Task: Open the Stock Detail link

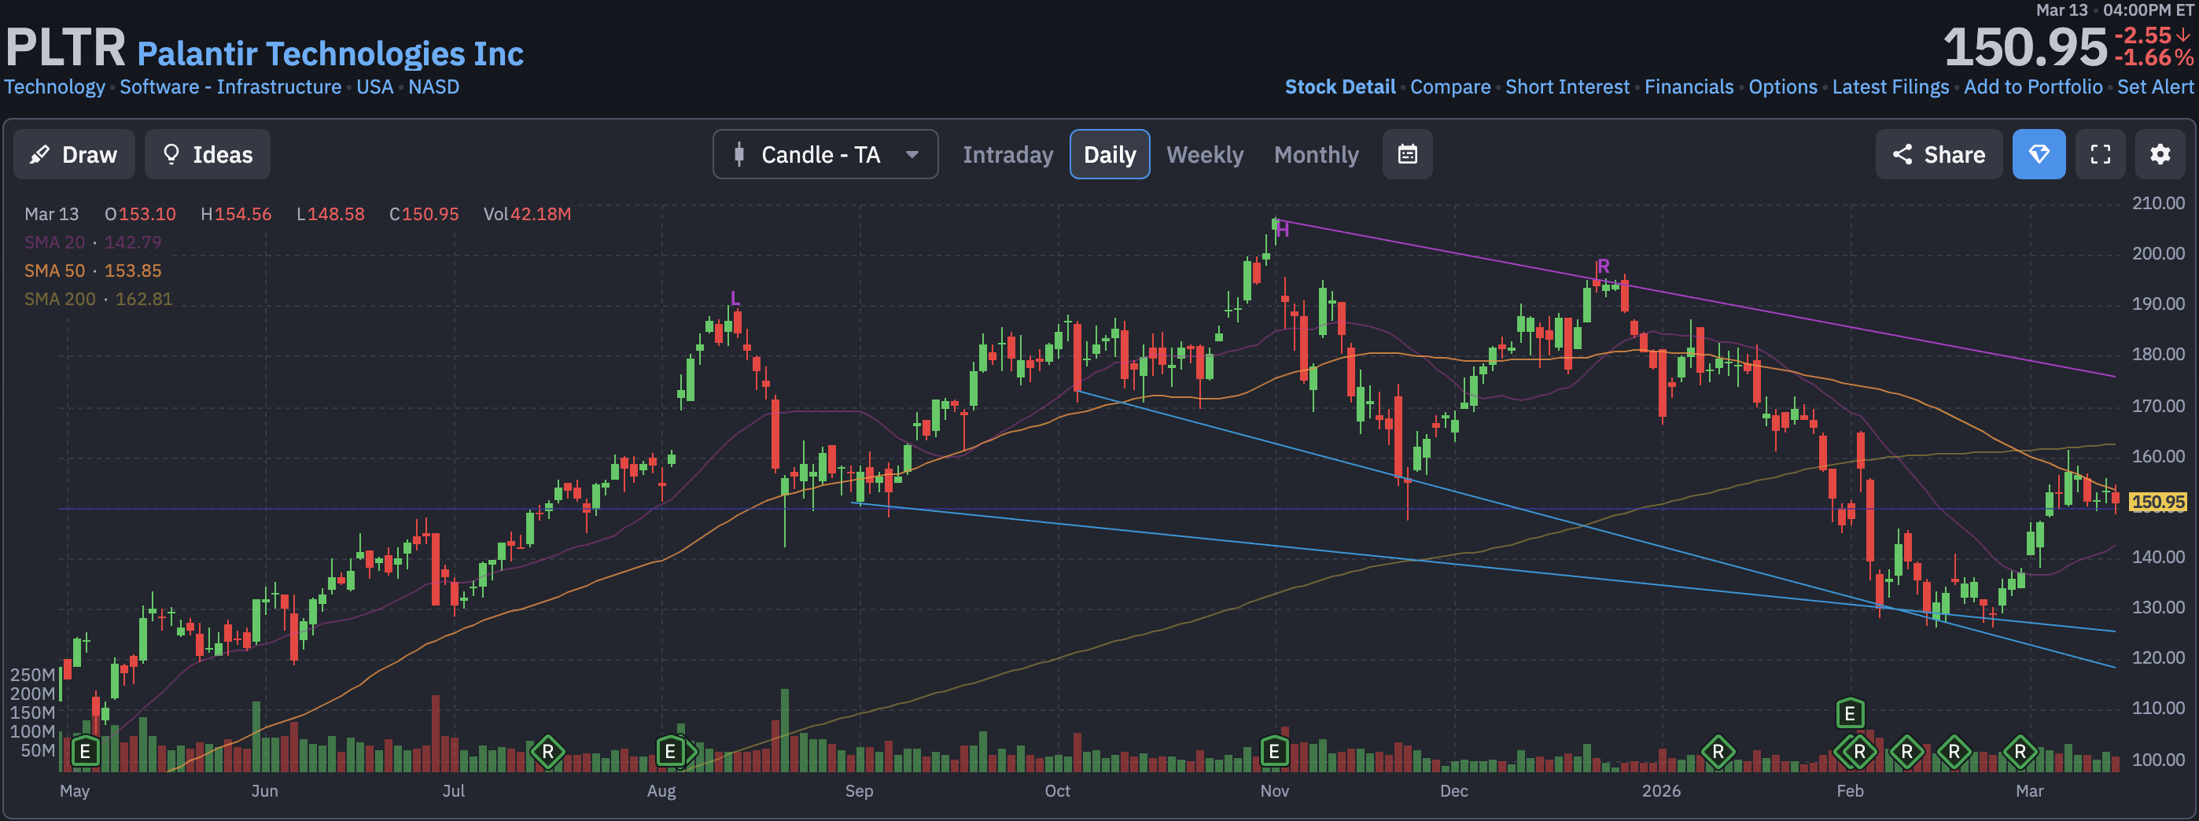Action: click(x=1340, y=87)
